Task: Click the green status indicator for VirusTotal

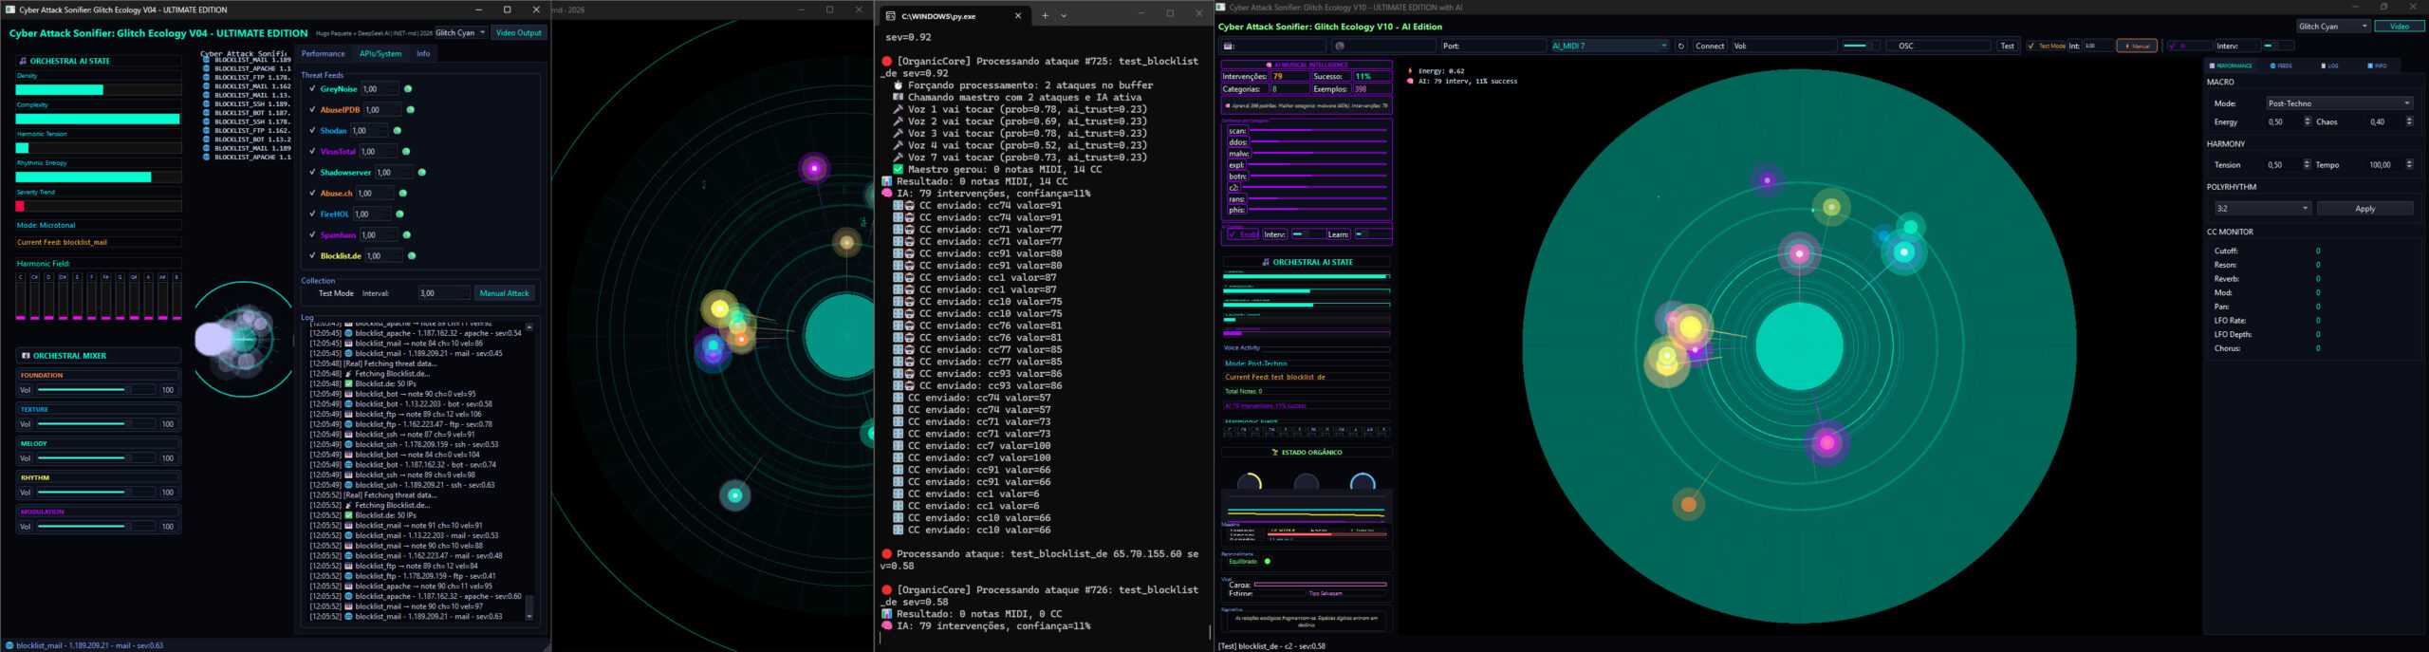Action: 406,152
